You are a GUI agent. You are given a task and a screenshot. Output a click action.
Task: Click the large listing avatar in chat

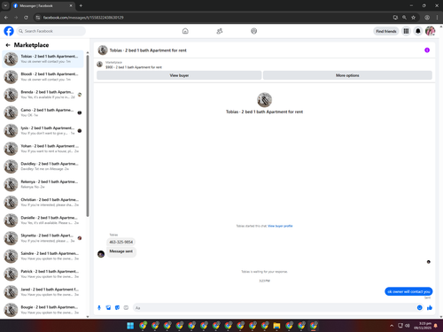(x=264, y=100)
